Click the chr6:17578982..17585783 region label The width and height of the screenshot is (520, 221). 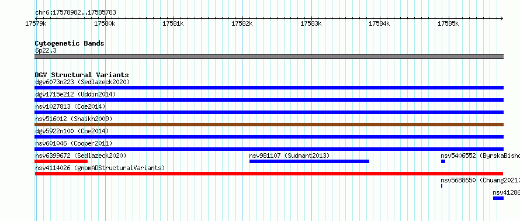tap(75, 13)
